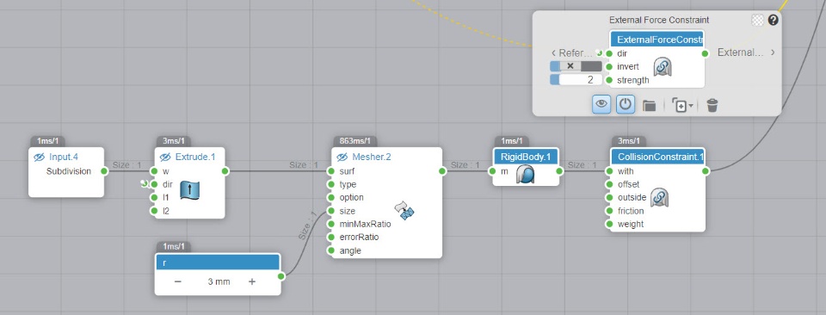This screenshot has height=315, width=826.
Task: Toggle the checkered transparency icon in popup
Action: click(x=756, y=20)
